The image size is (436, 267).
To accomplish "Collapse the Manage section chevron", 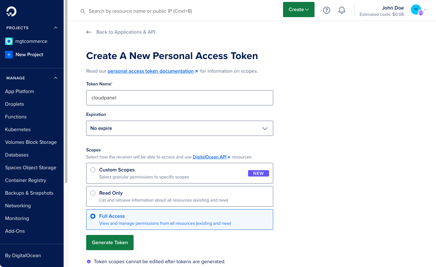I will click(56, 78).
